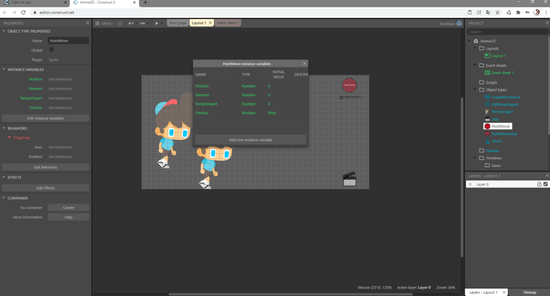
Task: Click the PointMoveView object icon
Action: click(x=487, y=133)
